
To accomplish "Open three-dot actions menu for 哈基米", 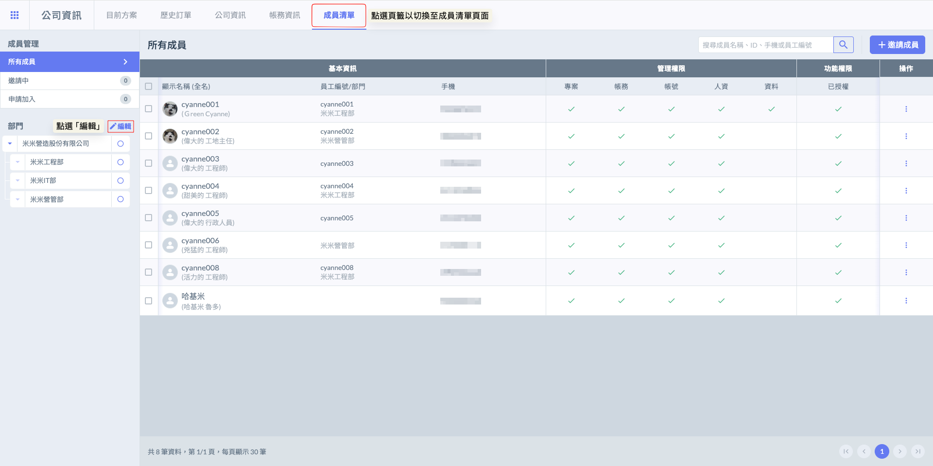I will tap(906, 301).
